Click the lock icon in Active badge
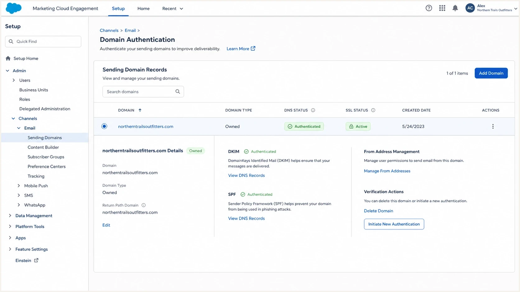Screen dimensions: 520x292 [351, 126]
